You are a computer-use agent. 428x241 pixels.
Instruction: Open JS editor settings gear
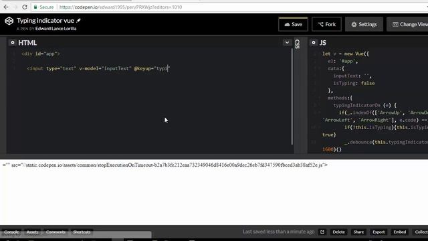[x=314, y=43]
